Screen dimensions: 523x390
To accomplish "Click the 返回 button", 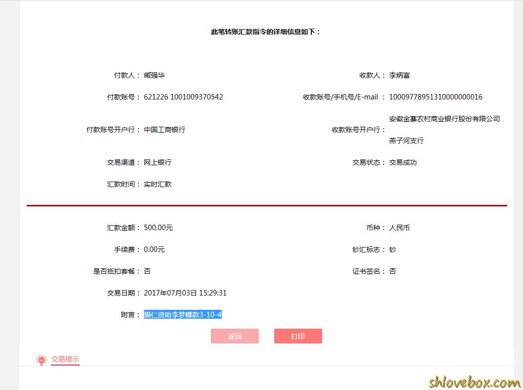I will click(x=235, y=336).
